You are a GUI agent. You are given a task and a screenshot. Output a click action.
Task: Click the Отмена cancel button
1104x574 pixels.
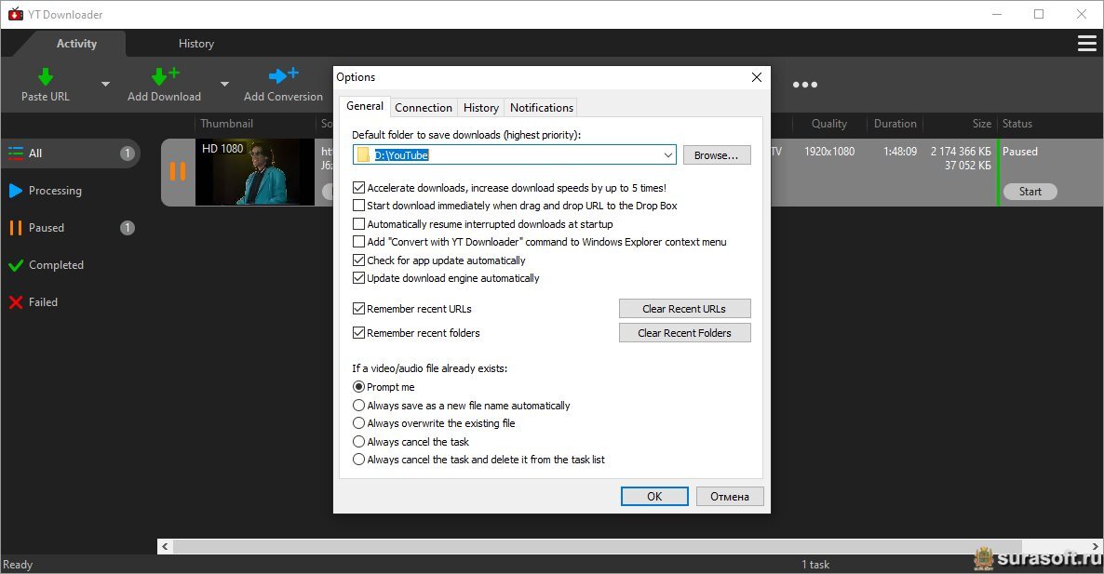point(730,497)
